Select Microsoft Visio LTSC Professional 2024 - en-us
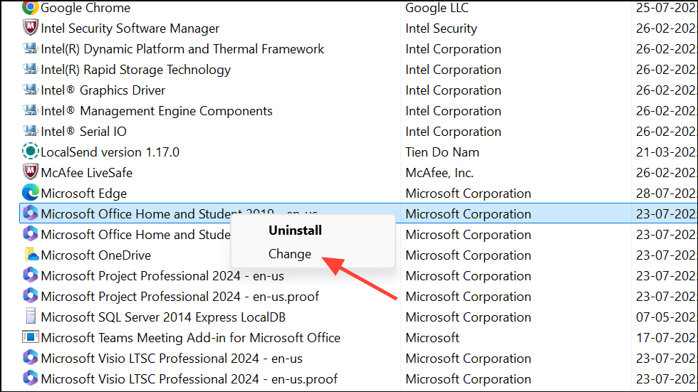 point(172,359)
